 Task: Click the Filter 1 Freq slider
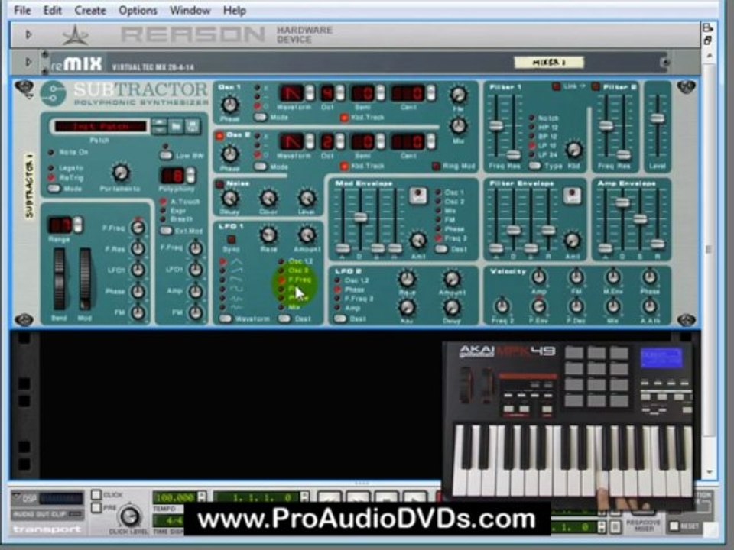click(x=495, y=125)
